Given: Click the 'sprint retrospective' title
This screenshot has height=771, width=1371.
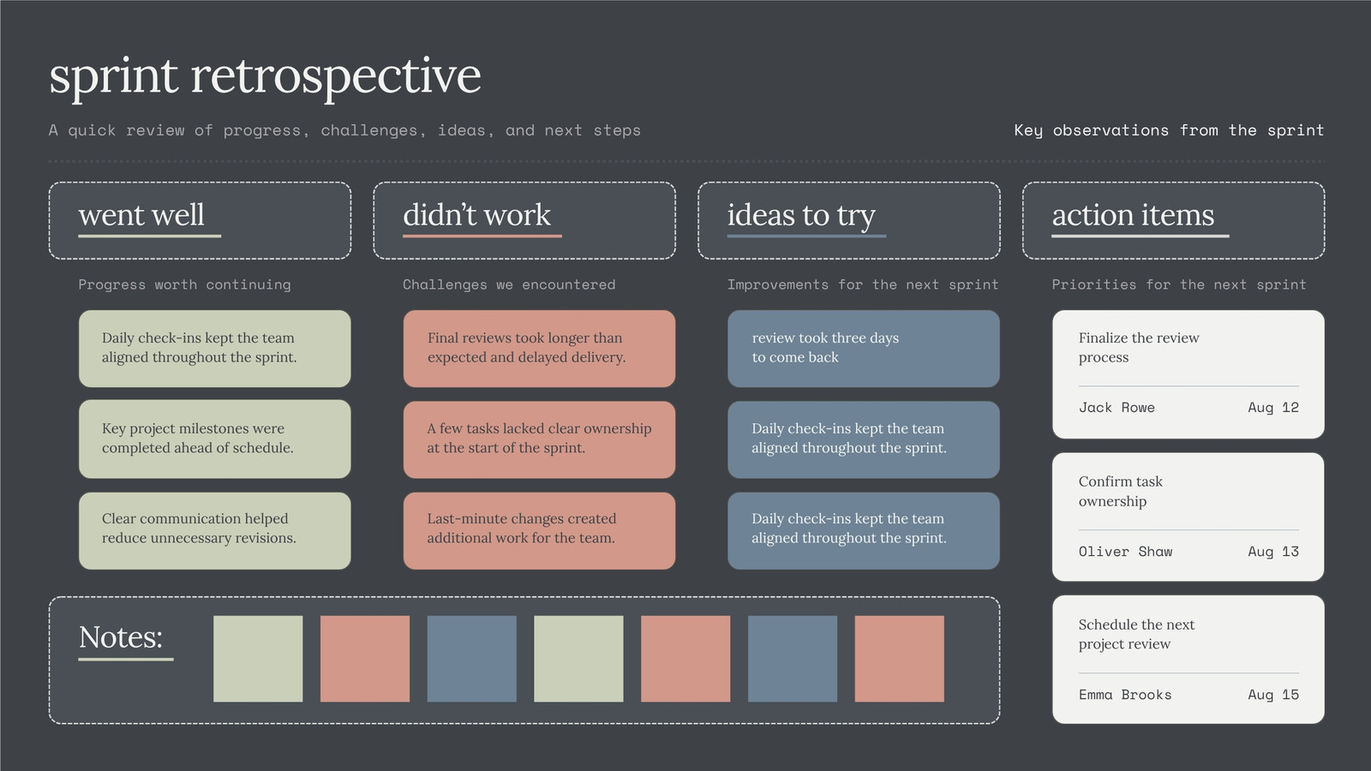Looking at the screenshot, I should [x=265, y=76].
